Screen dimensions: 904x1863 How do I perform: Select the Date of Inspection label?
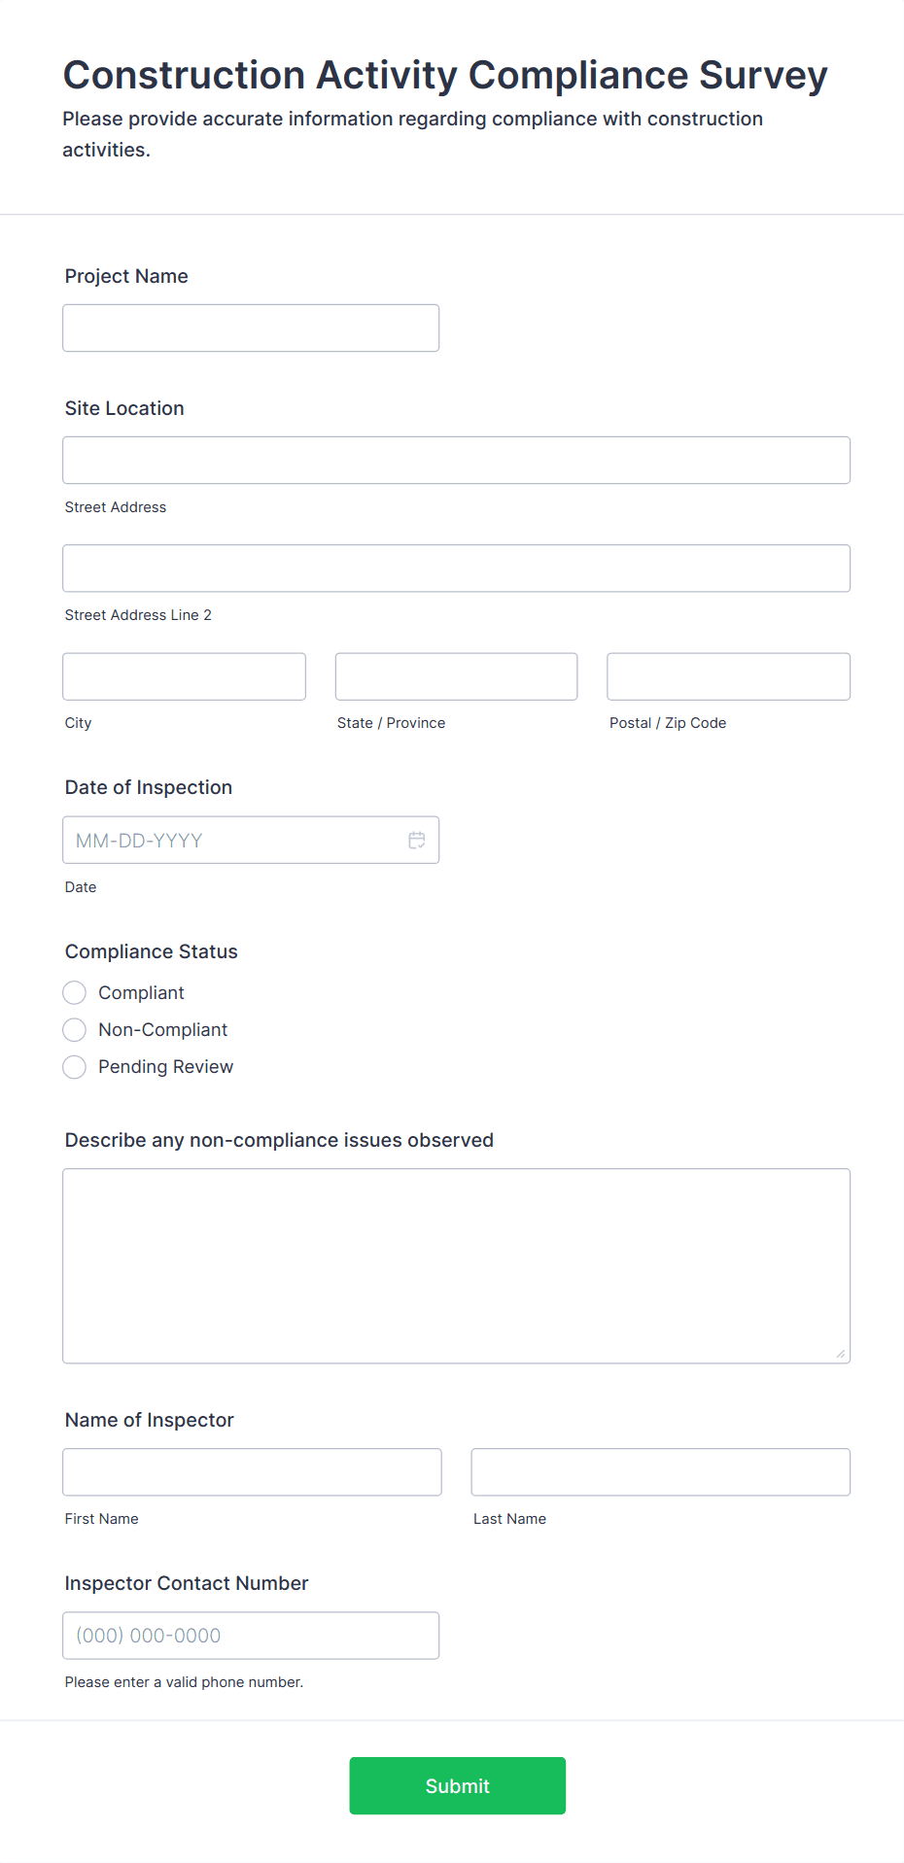(148, 787)
